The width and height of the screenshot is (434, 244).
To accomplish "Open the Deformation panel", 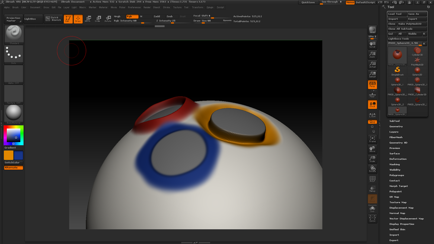I will tap(398, 159).
